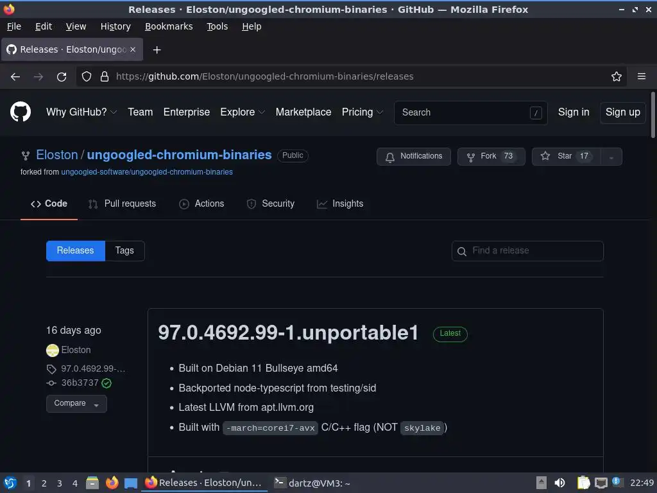
Task: Click the Sign up button
Action: click(x=622, y=112)
